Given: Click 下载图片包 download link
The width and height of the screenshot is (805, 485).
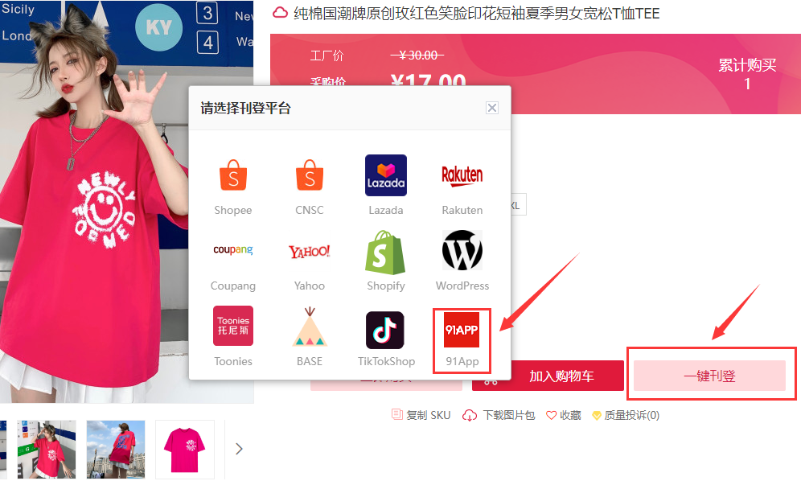Looking at the screenshot, I should [x=499, y=415].
